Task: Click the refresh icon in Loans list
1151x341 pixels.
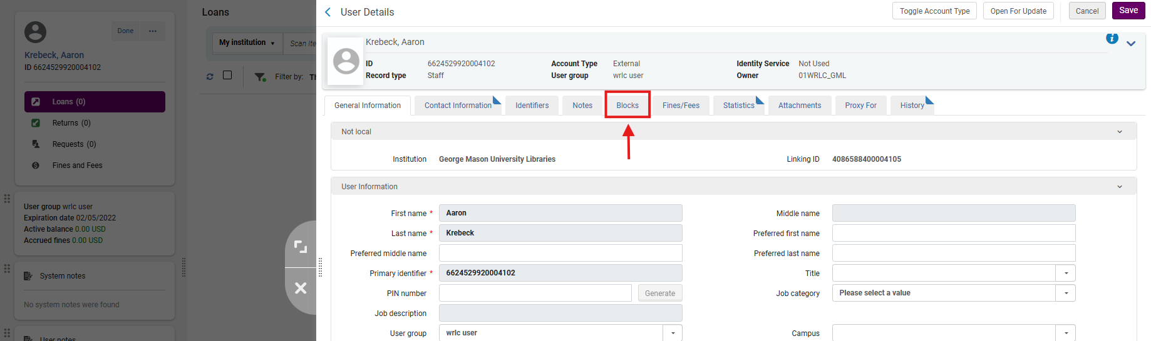Action: click(x=210, y=76)
